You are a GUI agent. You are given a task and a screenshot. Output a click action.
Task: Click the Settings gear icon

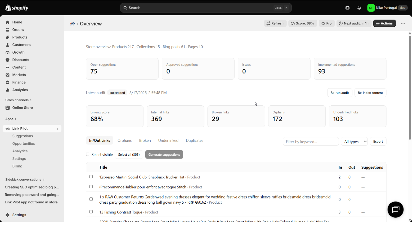click(7, 215)
